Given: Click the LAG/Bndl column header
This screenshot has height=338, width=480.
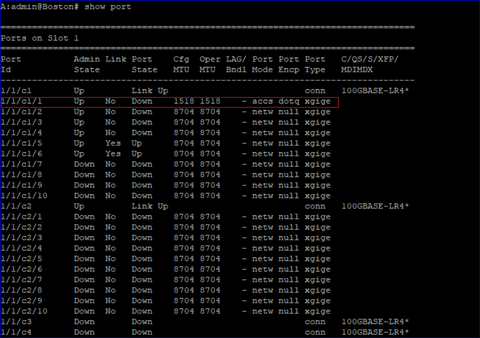Looking at the screenshot, I should (236, 64).
